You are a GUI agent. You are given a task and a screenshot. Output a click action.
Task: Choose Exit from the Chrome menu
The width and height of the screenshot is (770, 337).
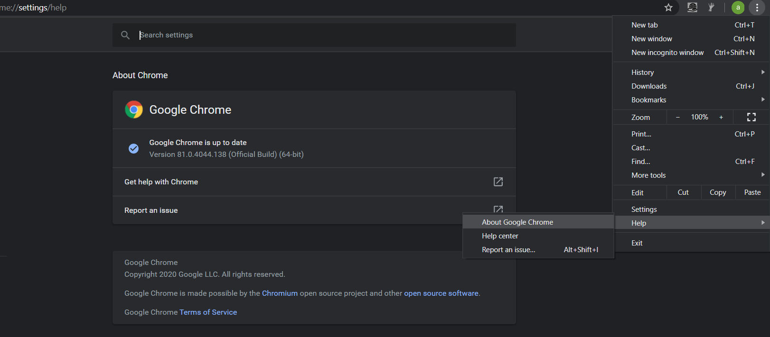(691, 243)
